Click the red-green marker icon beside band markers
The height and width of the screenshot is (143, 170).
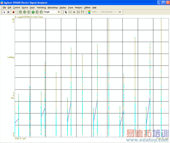pyautogui.click(x=82, y=12)
